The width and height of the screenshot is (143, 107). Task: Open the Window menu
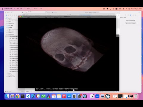pos(36,9)
